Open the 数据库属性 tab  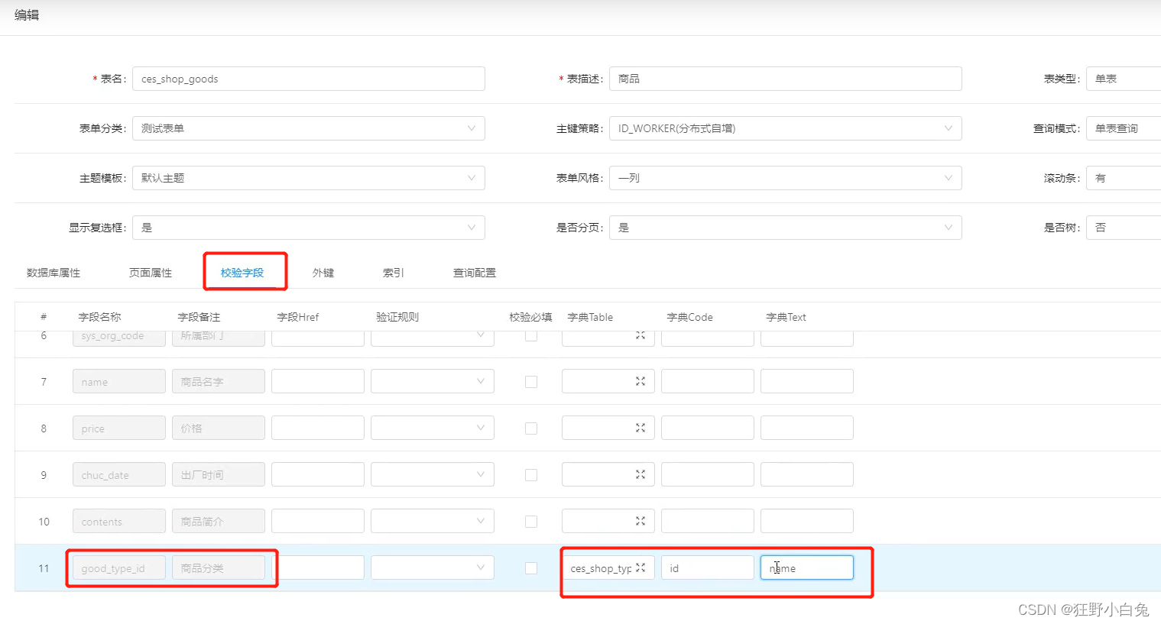point(53,271)
